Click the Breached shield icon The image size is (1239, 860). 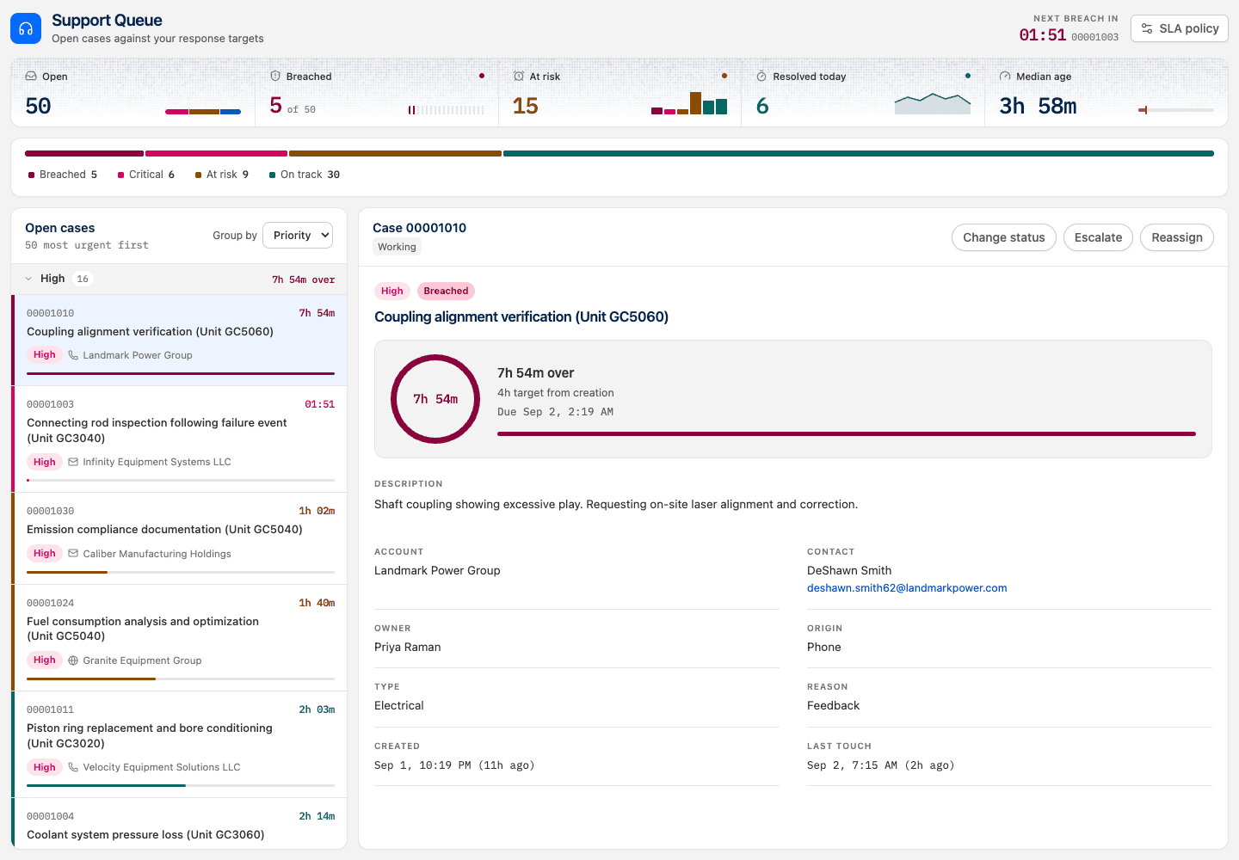tap(275, 77)
